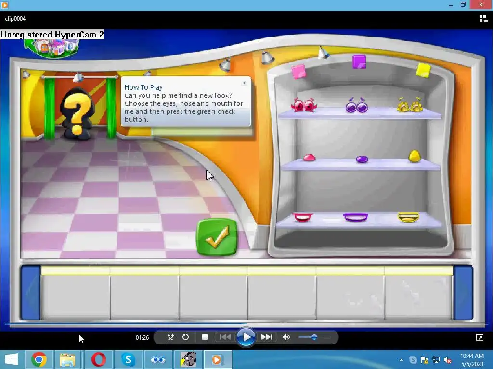The width and height of the screenshot is (493, 369).
Task: Launch Google Chrome from taskbar
Action: click(x=39, y=359)
